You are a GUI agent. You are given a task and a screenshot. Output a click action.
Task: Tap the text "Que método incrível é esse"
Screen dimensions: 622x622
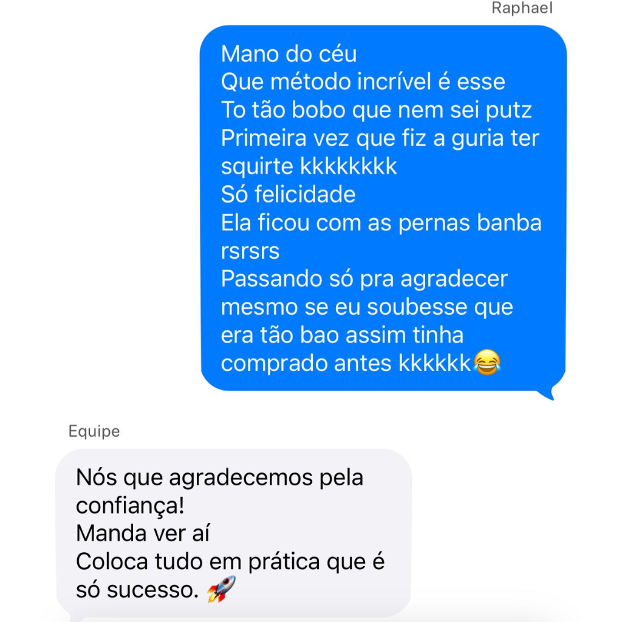click(x=363, y=82)
